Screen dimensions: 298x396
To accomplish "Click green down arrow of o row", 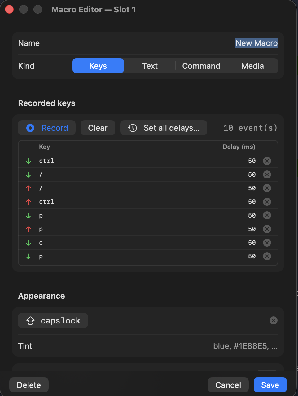I will (28, 243).
